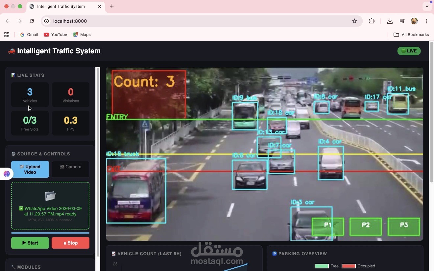
Task: Open the Chrome profile avatar
Action: [x=414, y=21]
